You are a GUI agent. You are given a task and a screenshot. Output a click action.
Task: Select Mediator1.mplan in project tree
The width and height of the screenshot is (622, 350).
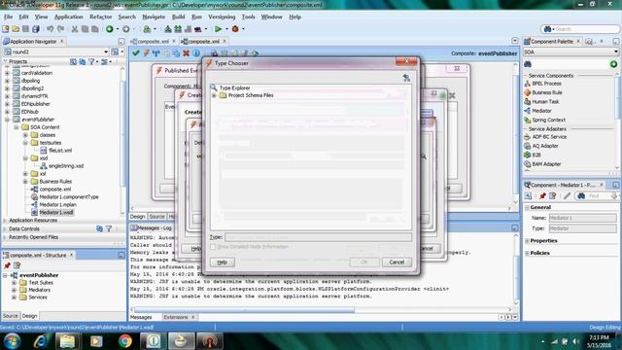click(58, 205)
